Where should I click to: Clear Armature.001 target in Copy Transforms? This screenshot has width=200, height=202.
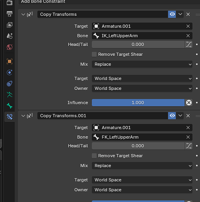click(x=188, y=26)
